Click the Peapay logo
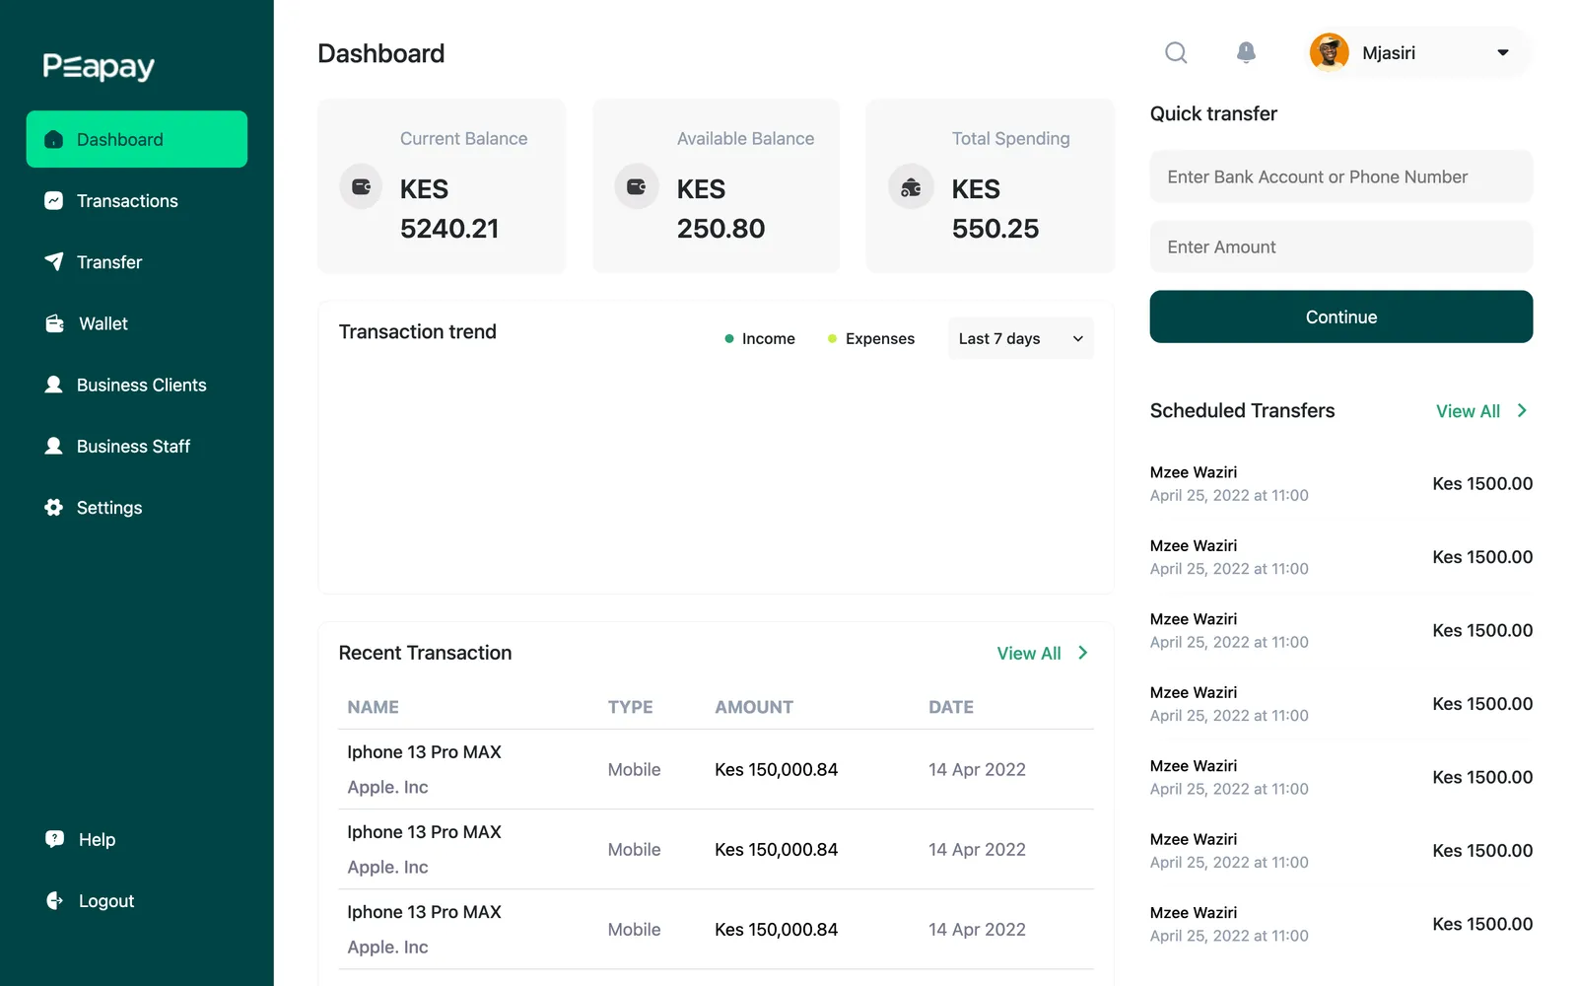 pos(99,66)
